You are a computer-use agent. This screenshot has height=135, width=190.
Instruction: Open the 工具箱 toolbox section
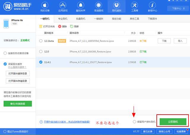coord(134,7)
